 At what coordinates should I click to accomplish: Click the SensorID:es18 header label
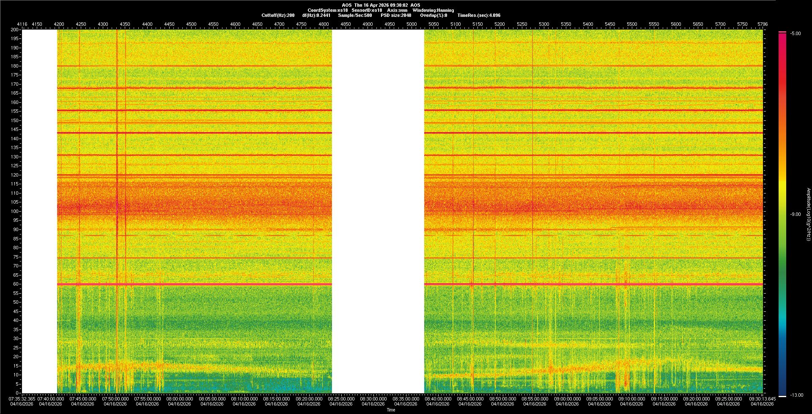click(x=367, y=10)
